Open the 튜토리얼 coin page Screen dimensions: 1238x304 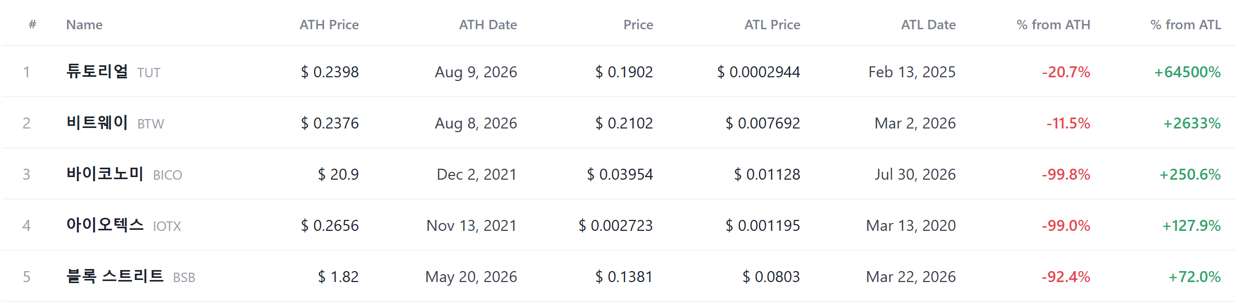(x=97, y=71)
